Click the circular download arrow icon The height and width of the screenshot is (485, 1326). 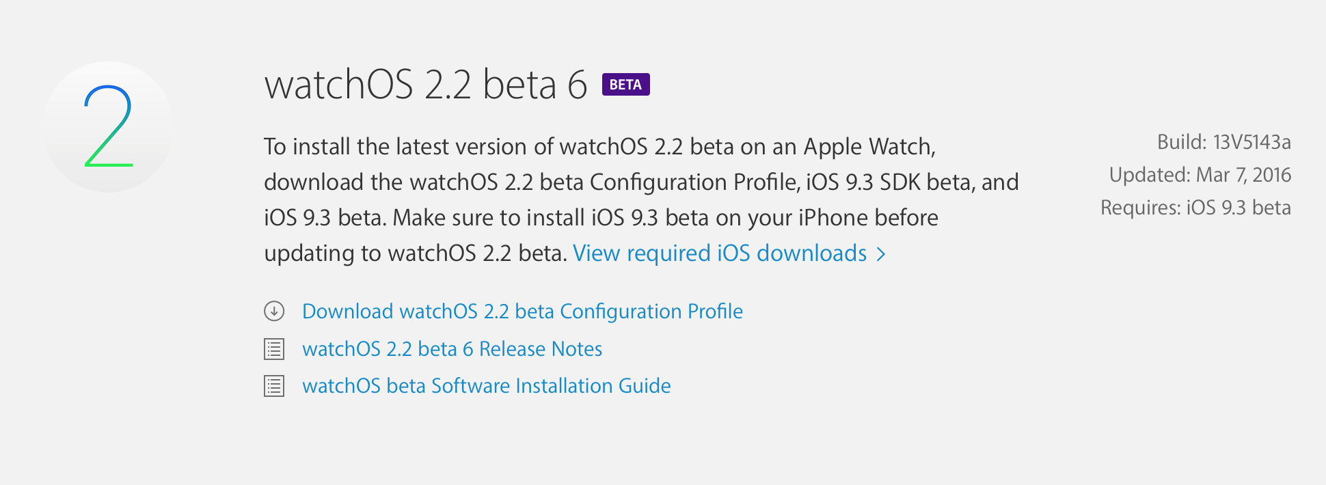pyautogui.click(x=274, y=311)
